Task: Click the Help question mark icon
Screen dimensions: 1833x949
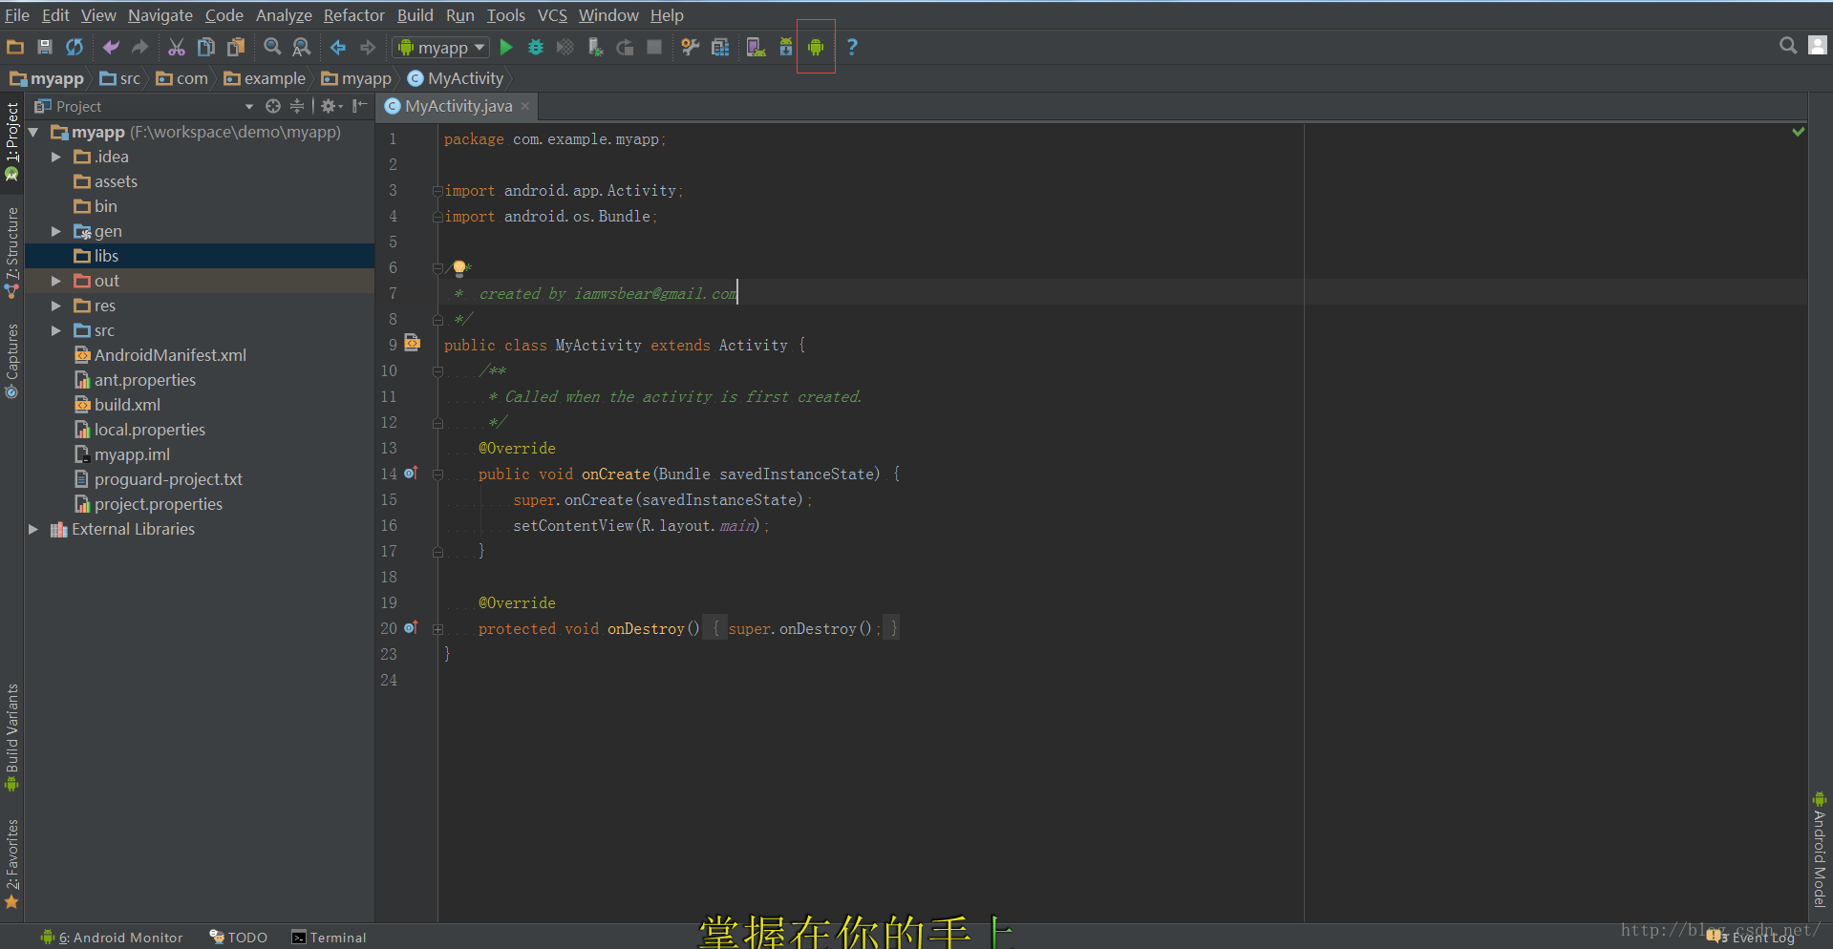Action: 852,47
